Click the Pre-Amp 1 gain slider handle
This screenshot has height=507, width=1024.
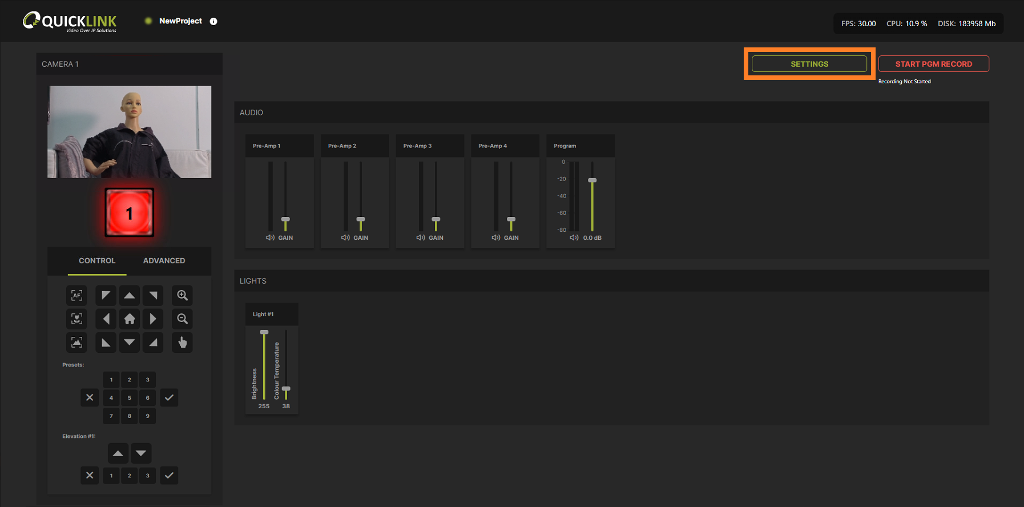[x=285, y=219]
